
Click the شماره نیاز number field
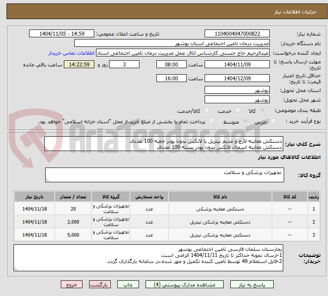(x=237, y=34)
